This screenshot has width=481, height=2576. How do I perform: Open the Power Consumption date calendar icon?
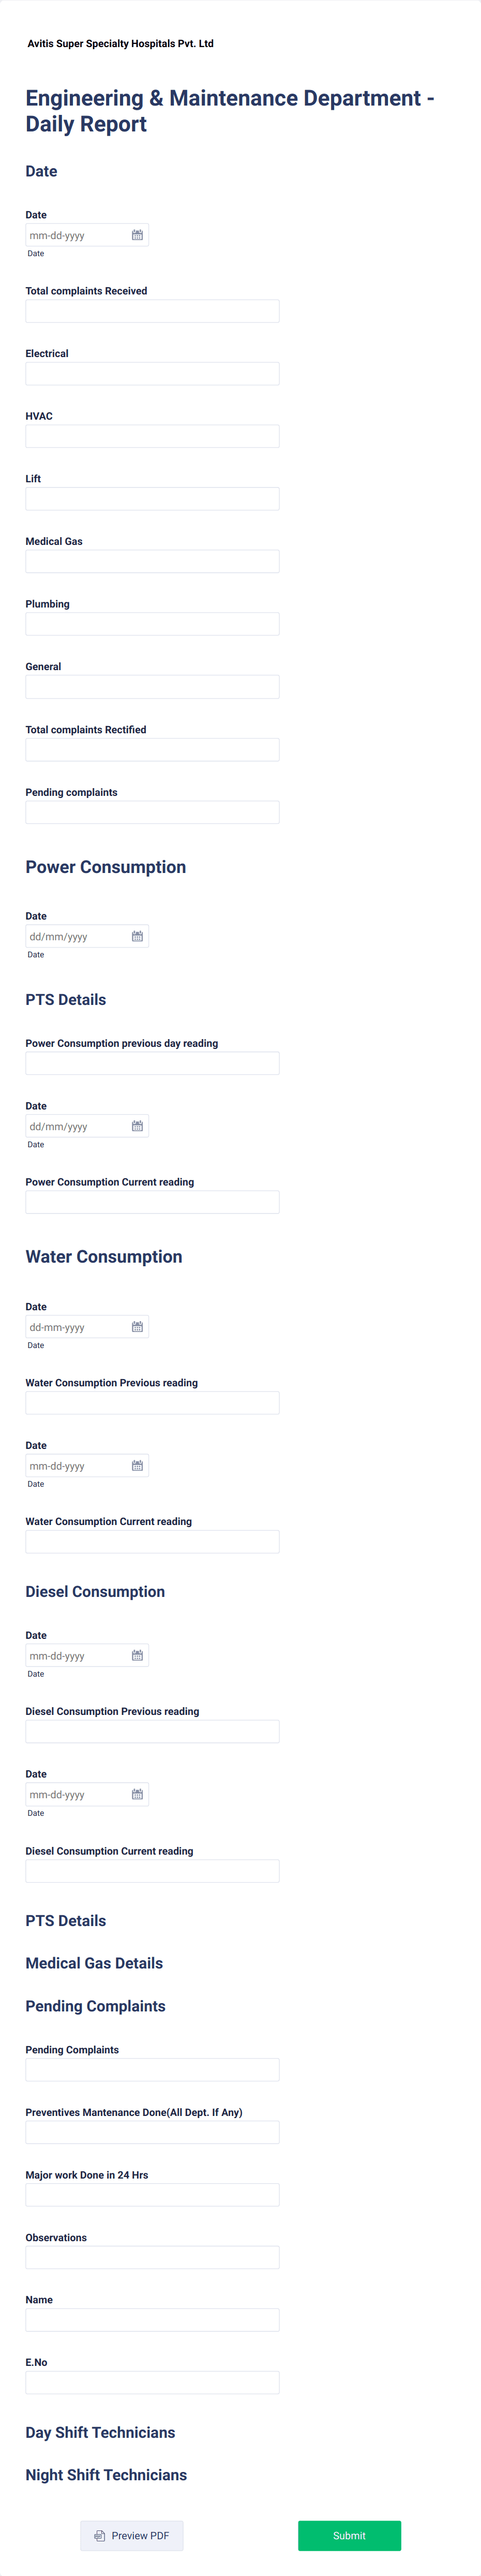[137, 936]
